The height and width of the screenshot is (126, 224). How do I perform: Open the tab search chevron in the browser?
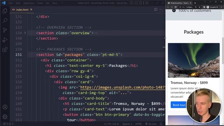tap(205, 2)
